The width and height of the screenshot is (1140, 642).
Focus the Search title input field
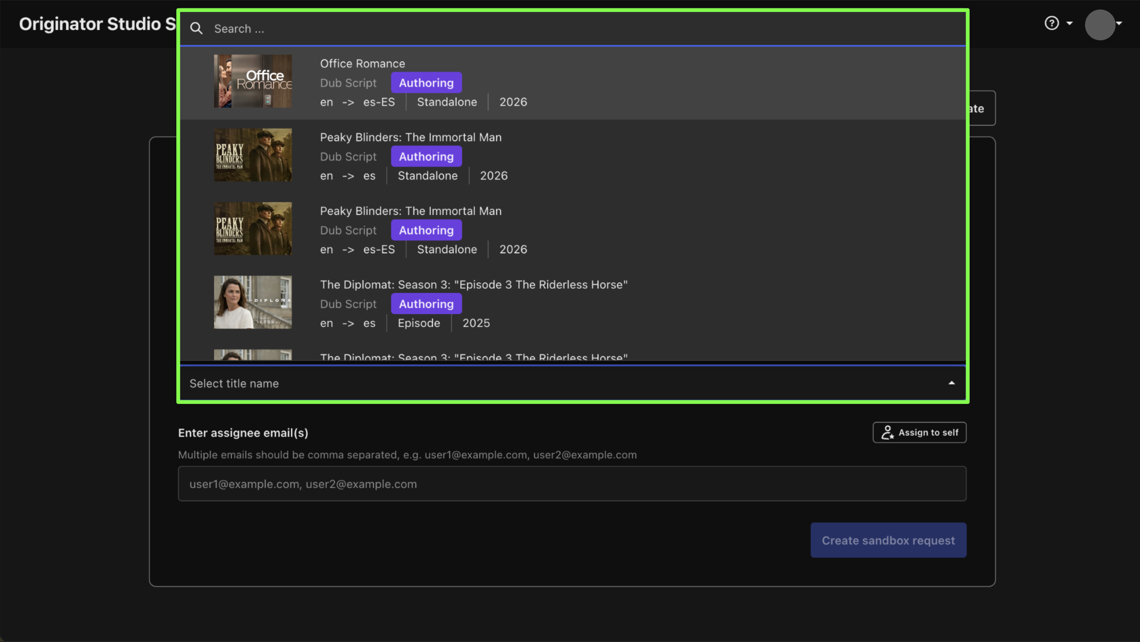(573, 29)
